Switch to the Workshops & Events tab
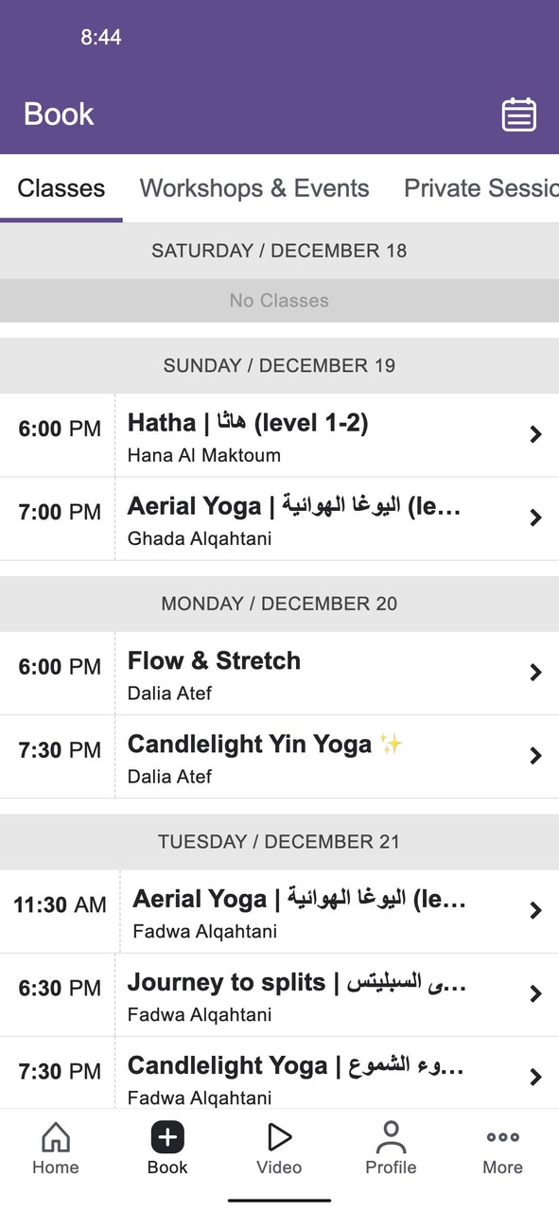This screenshot has width=559, height=1211. tap(253, 188)
